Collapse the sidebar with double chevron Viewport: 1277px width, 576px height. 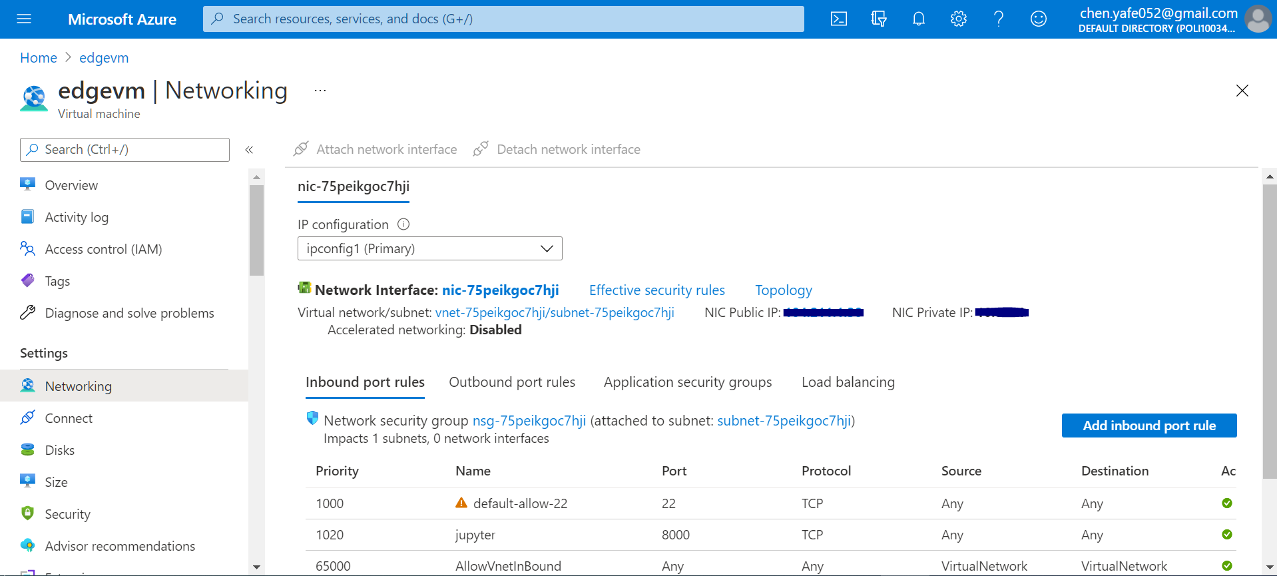click(x=249, y=150)
